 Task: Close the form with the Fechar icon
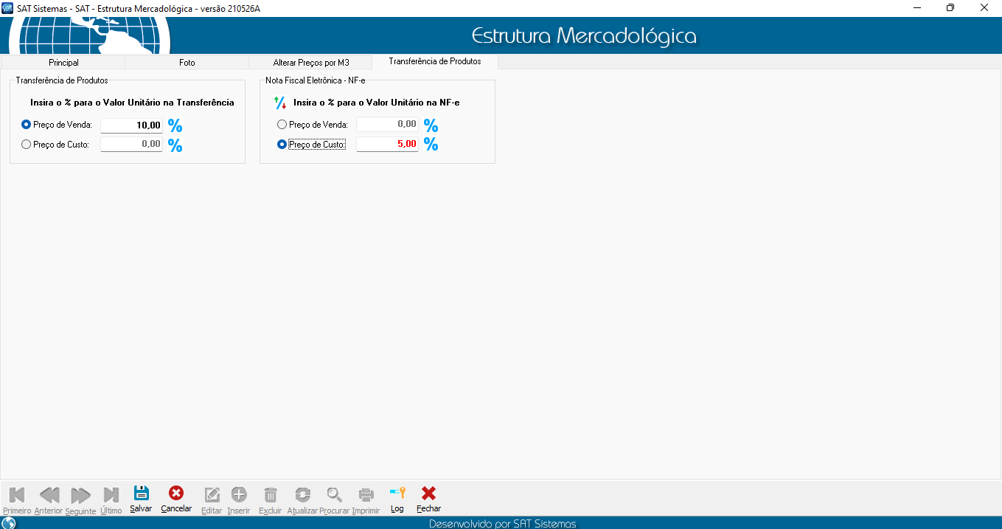pos(428,494)
